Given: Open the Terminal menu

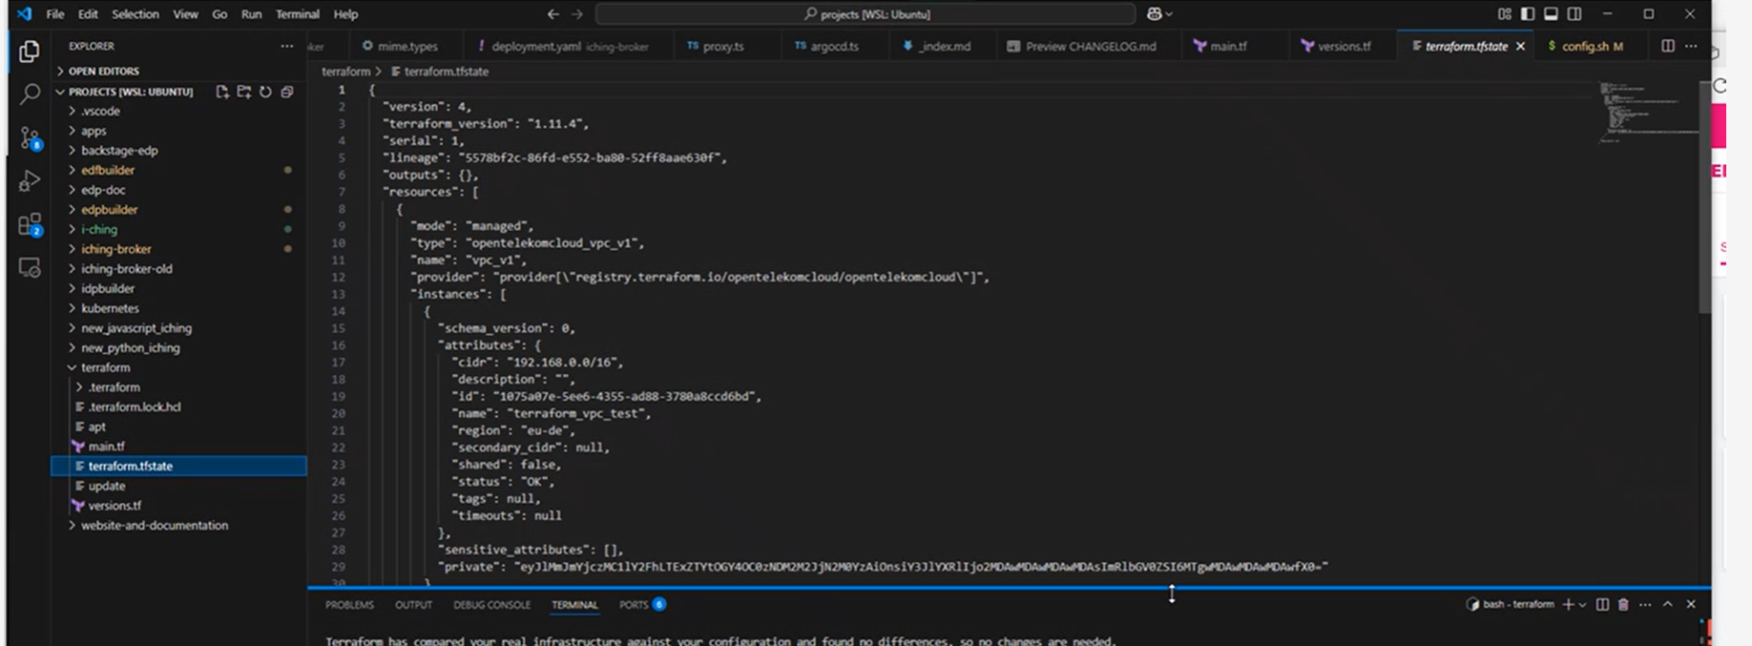Looking at the screenshot, I should pyautogui.click(x=298, y=14).
